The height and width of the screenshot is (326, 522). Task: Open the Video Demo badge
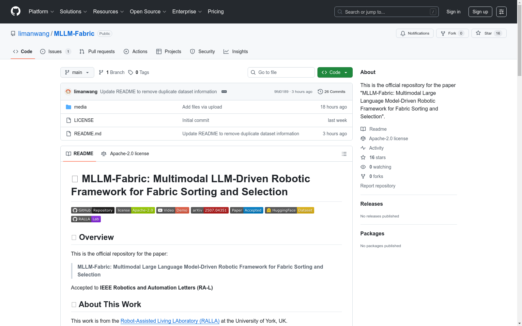[x=173, y=210]
